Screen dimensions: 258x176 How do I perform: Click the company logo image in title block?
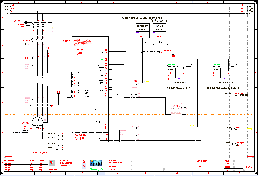[x=52, y=163]
